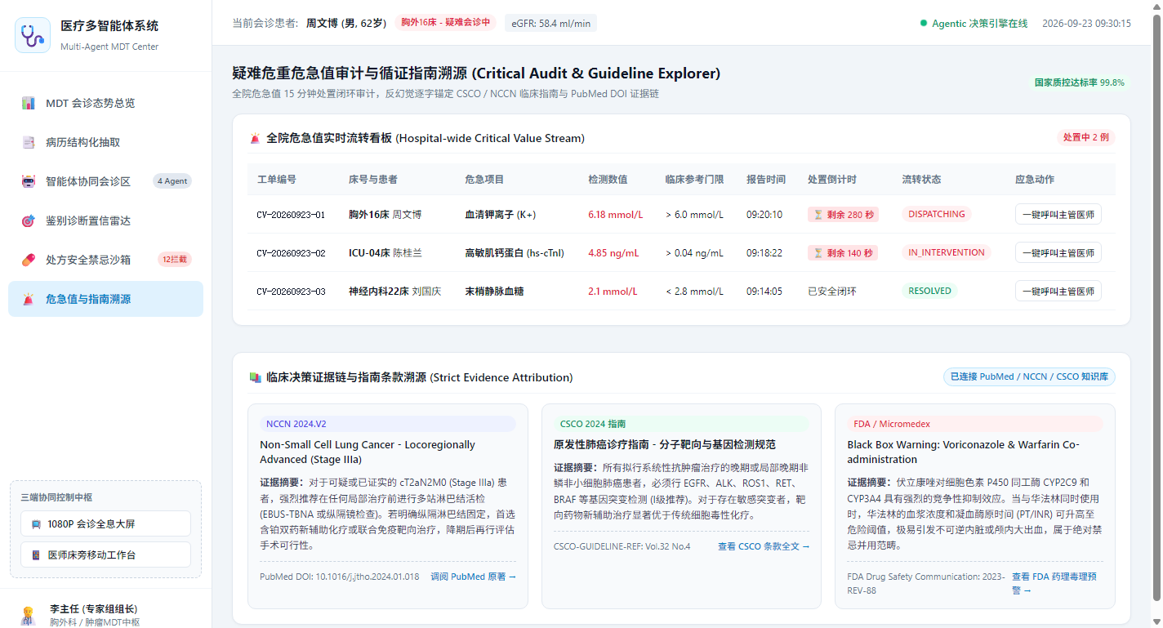1163x628 pixels.
Task: Open 医师床旁移动工作台
Action: [105, 555]
